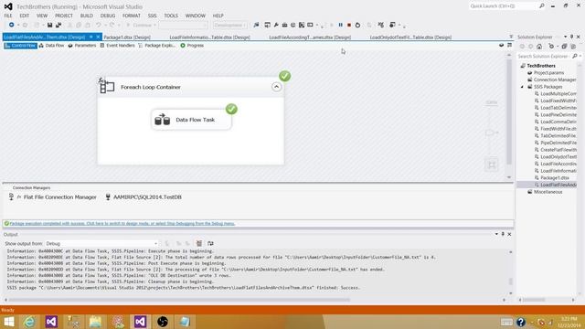The image size is (585, 329).
Task: Open the Development configuration dropdown
Action: coord(229,25)
